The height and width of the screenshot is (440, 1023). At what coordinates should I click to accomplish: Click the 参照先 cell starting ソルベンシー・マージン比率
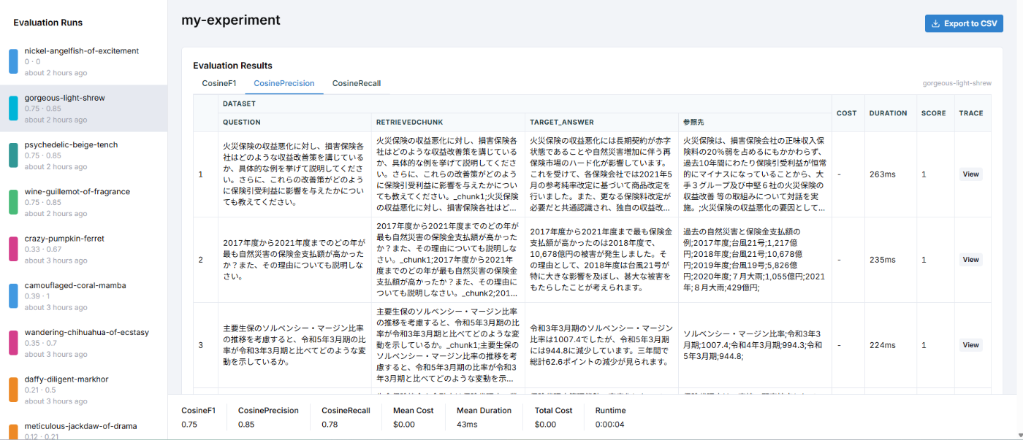coord(753,345)
